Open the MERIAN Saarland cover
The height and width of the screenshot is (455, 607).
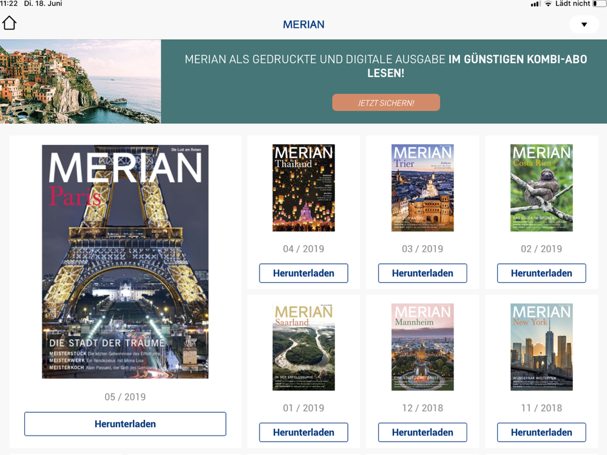pyautogui.click(x=303, y=346)
